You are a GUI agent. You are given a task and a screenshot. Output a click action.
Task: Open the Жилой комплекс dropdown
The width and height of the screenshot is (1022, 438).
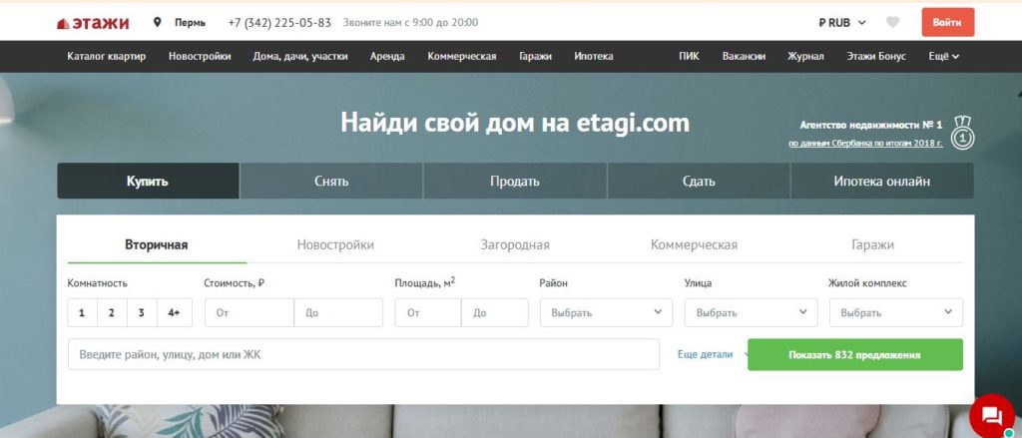point(895,313)
